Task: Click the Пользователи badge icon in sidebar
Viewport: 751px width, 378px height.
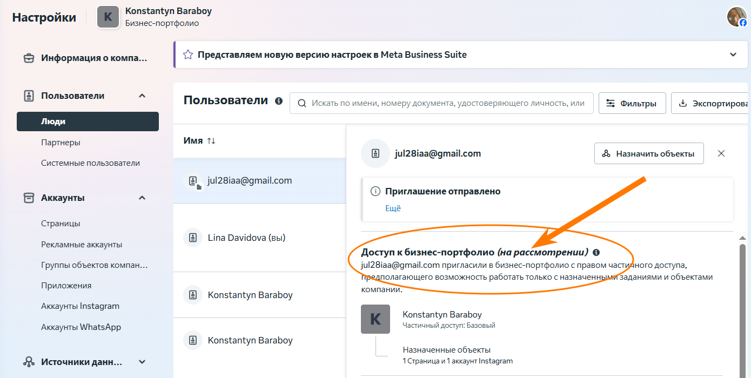Action: point(29,96)
